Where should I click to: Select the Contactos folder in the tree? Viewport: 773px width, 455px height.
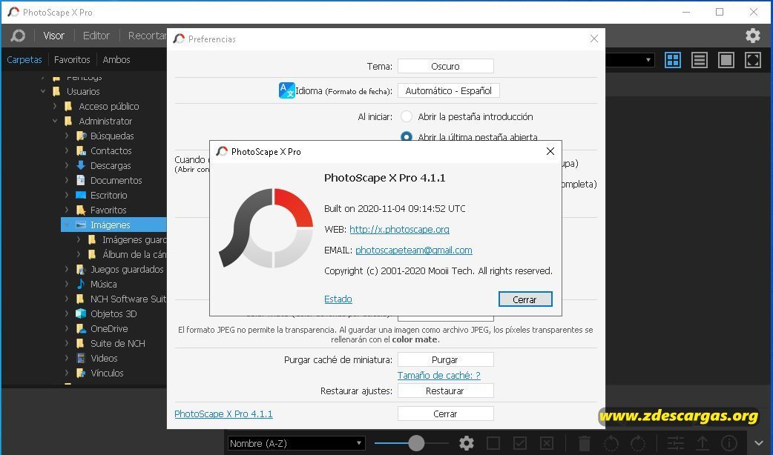[x=111, y=150]
